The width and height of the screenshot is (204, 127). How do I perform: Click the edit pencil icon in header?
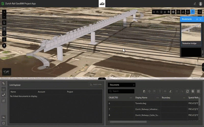point(195,4)
